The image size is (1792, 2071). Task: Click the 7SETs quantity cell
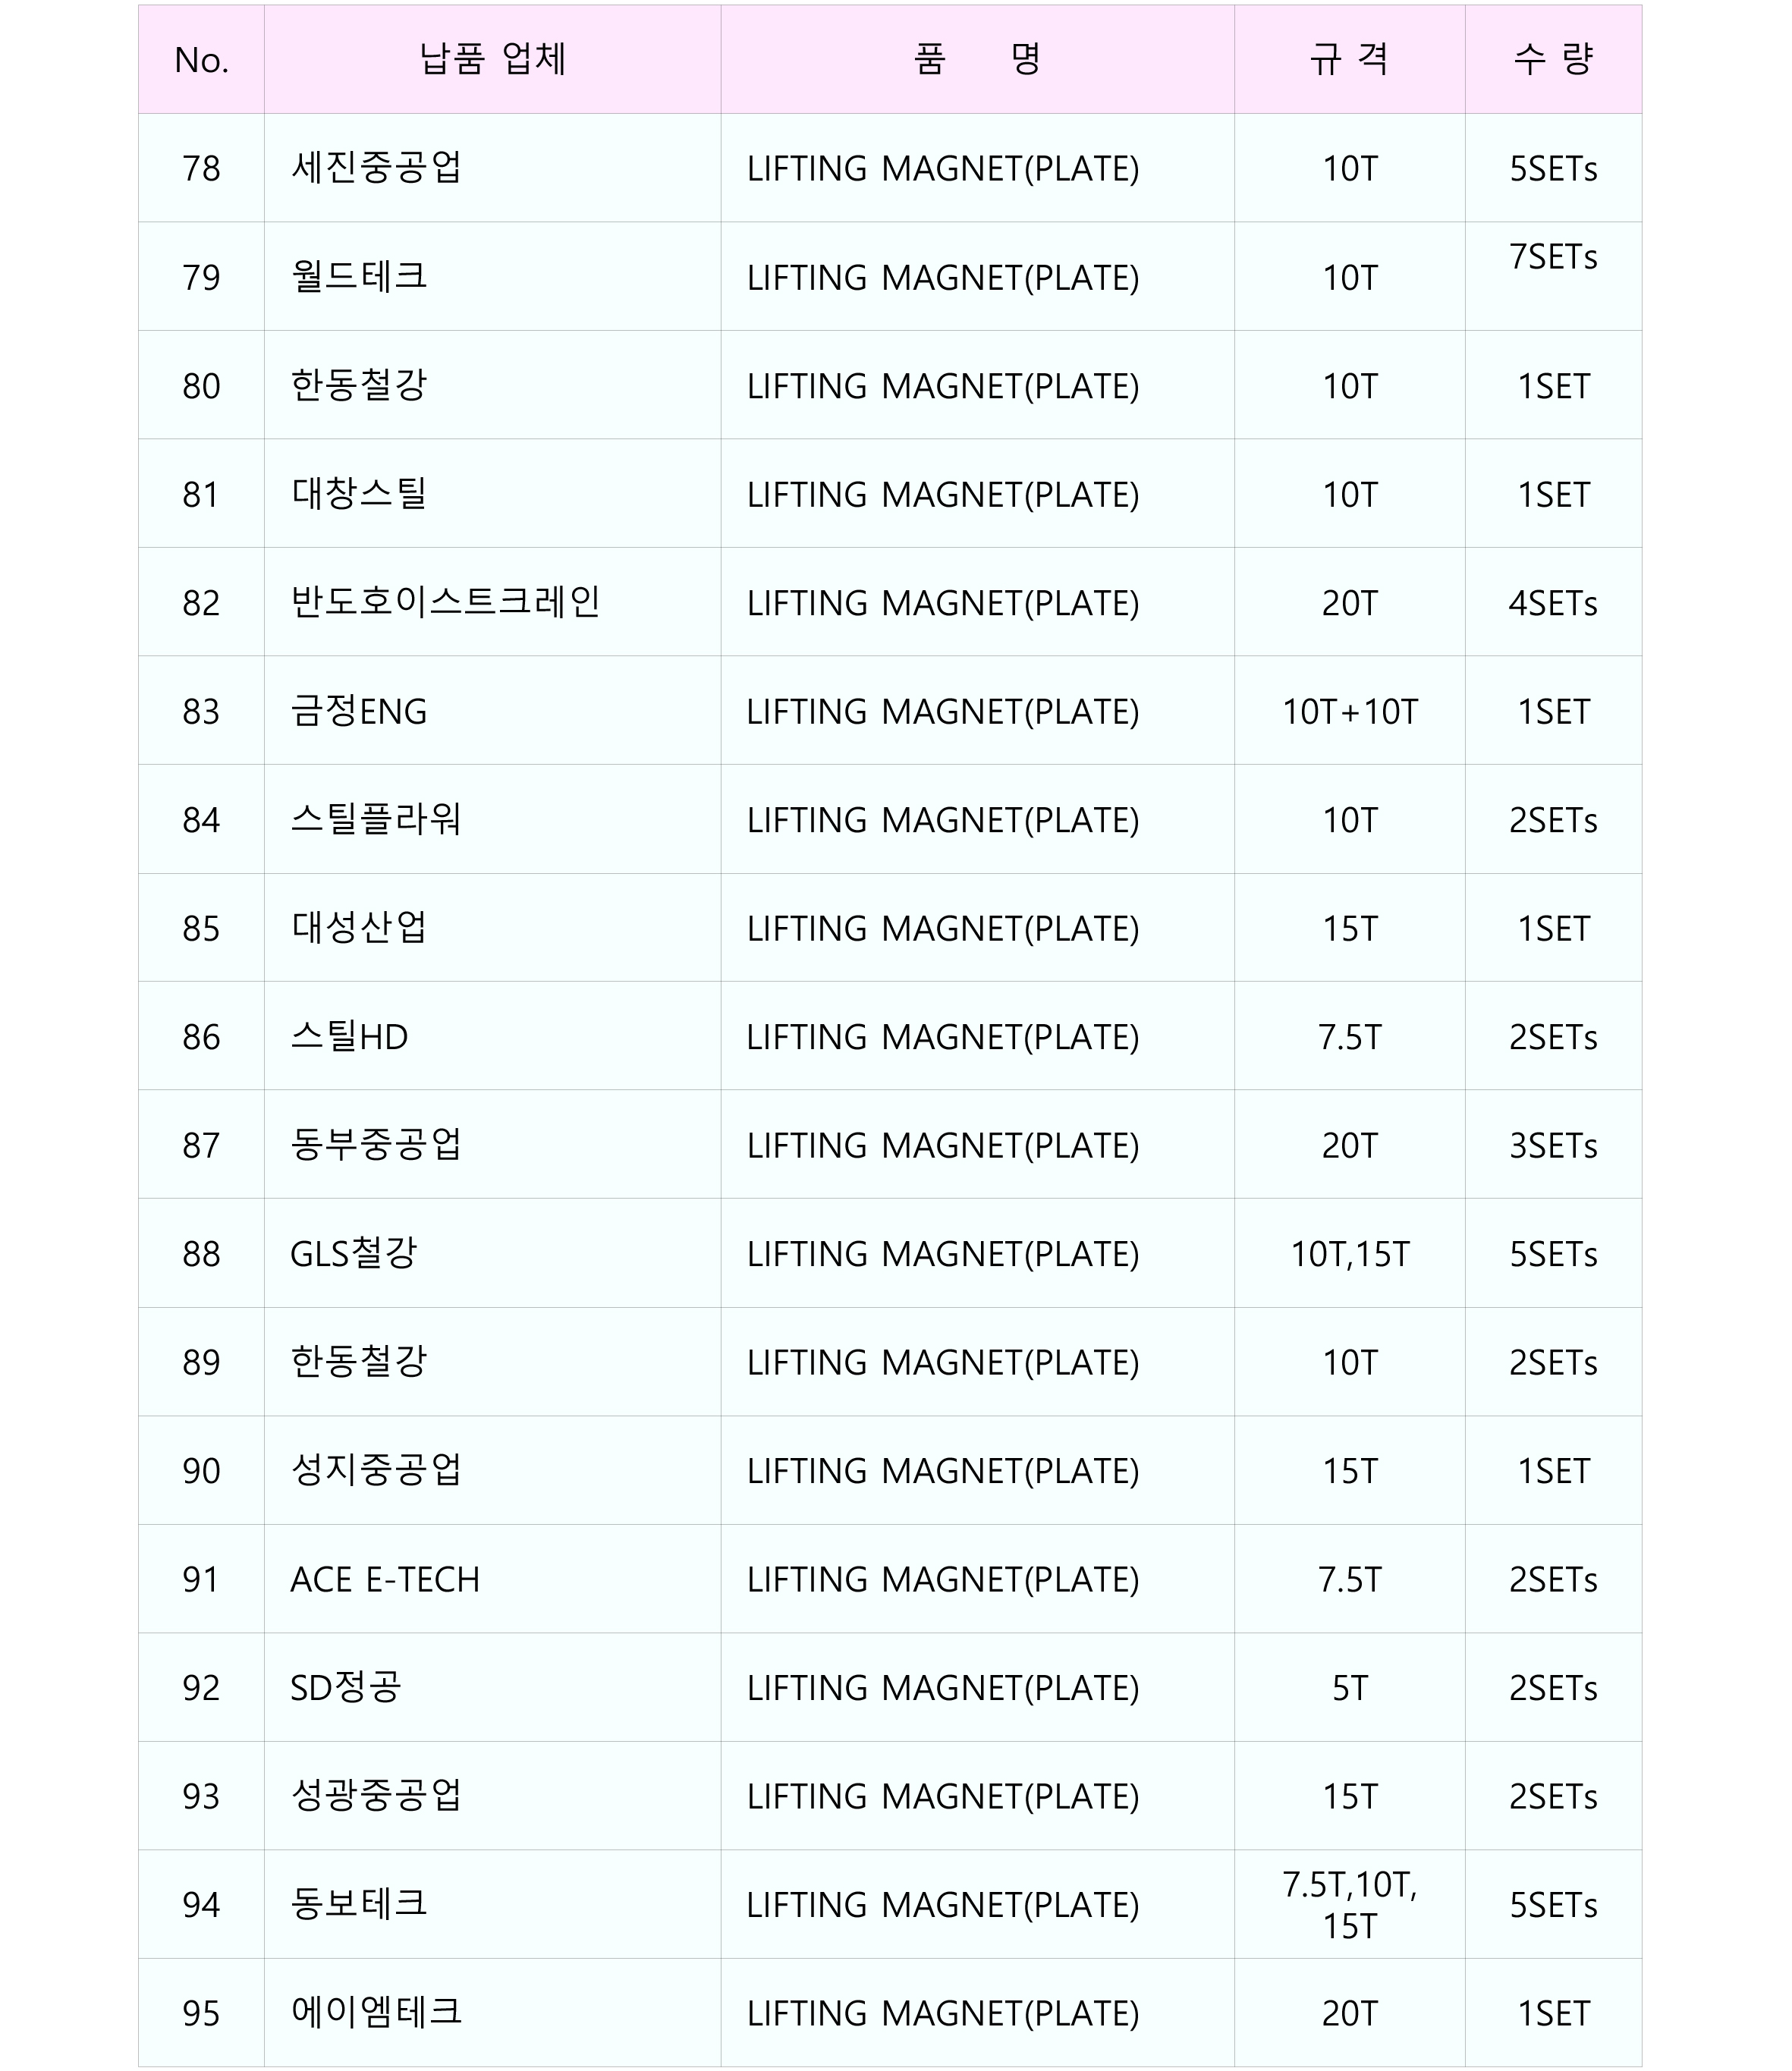point(1553,258)
